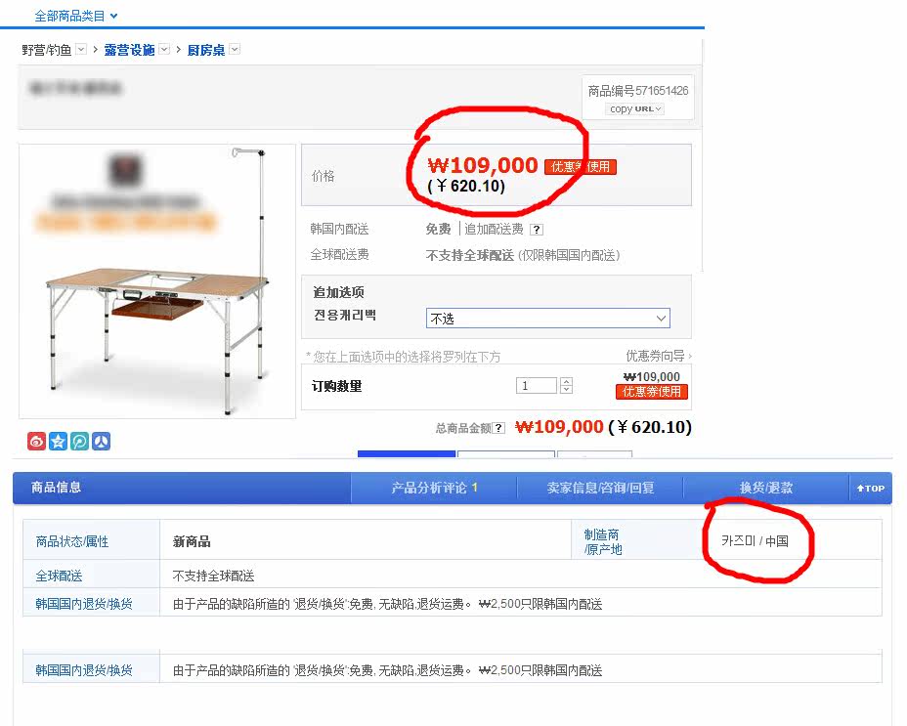Open the copy URL dropdown
The width and height of the screenshot is (907, 726).
point(635,108)
